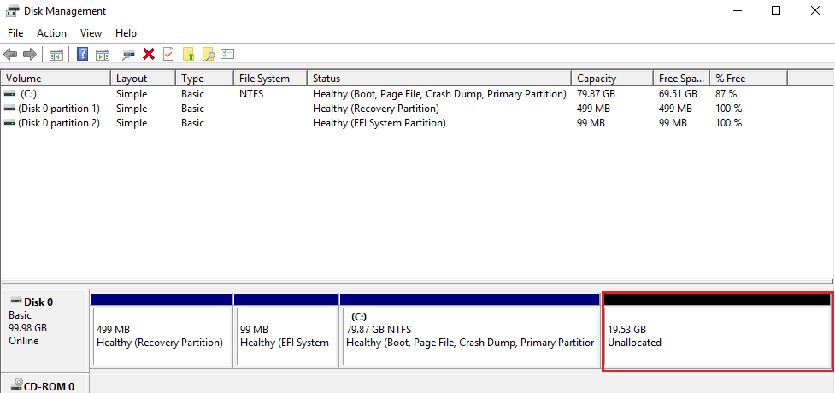The width and height of the screenshot is (835, 393).
Task: Select the 499 MB Recovery partition block
Action: pos(162,331)
